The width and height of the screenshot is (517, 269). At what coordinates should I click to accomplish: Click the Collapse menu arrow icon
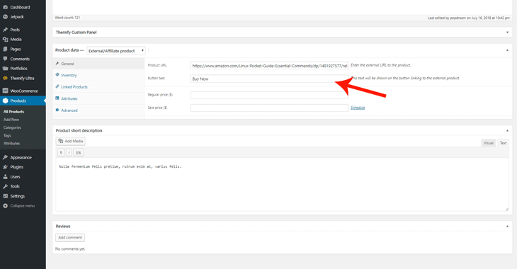point(5,206)
